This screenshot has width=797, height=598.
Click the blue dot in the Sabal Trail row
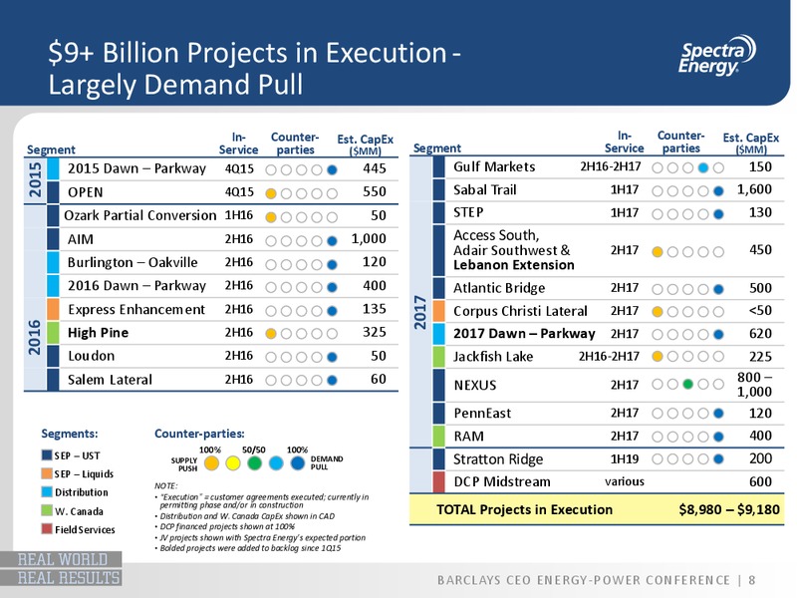[718, 191]
